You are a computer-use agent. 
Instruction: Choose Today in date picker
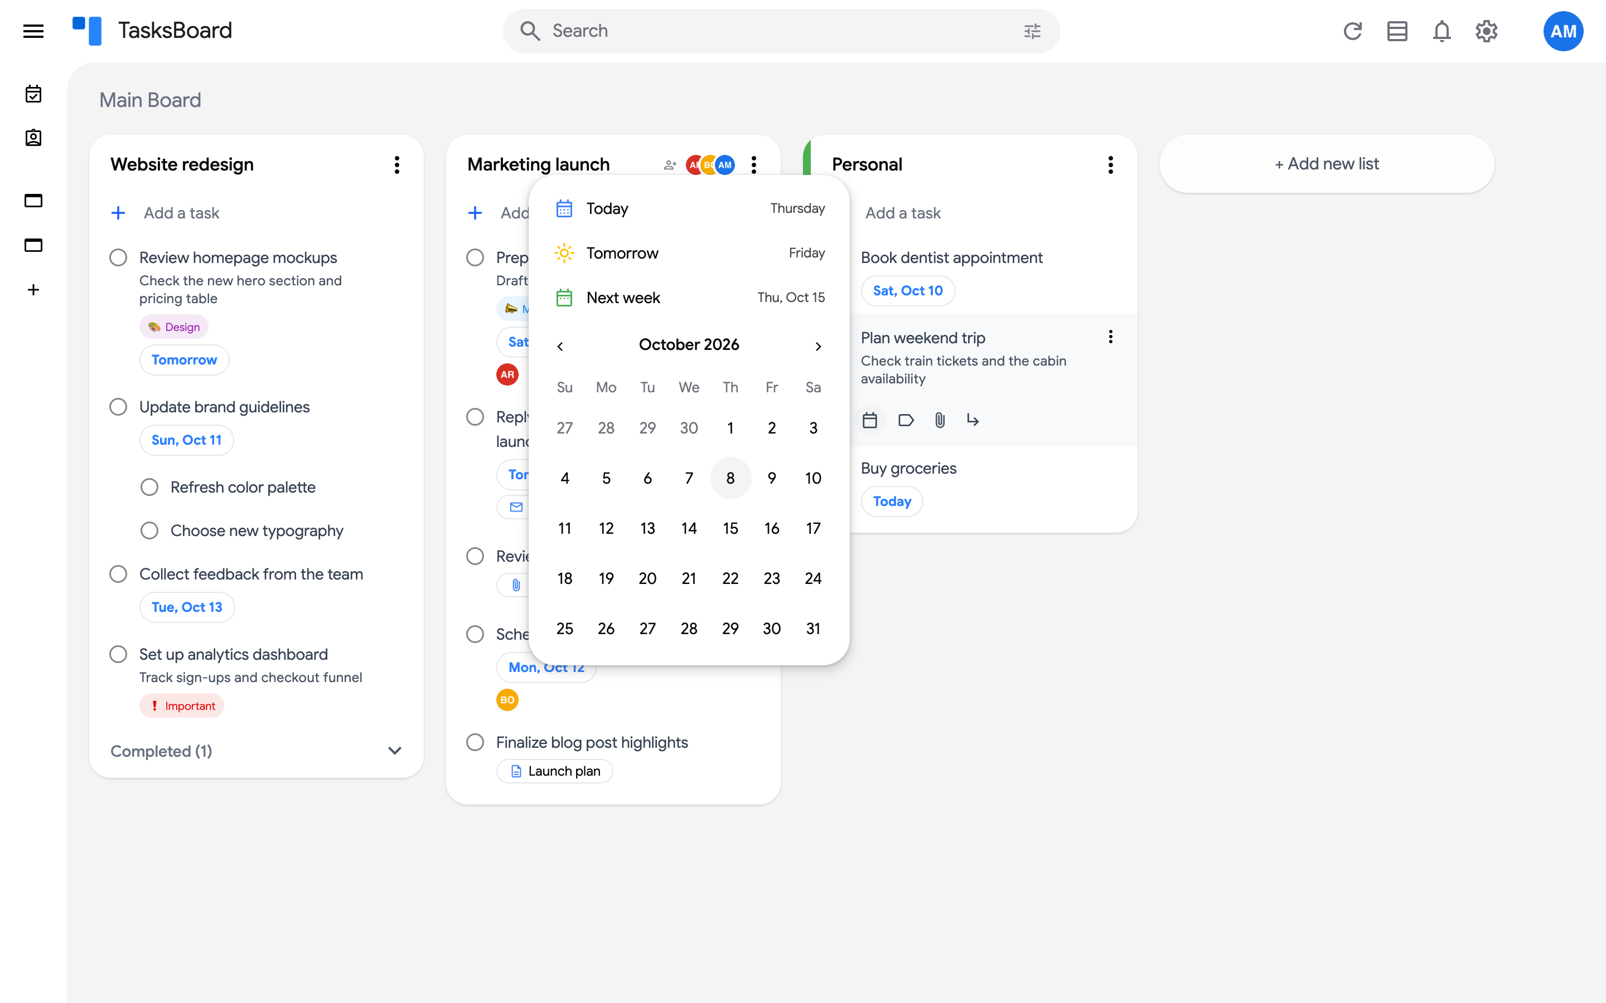point(689,208)
